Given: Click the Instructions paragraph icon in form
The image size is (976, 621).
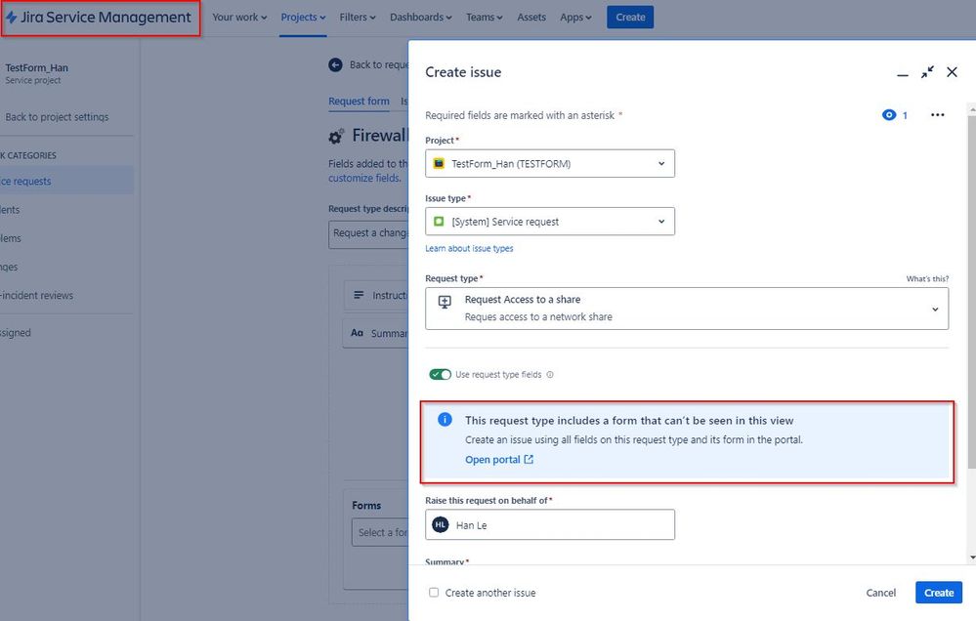Looking at the screenshot, I should pyautogui.click(x=359, y=295).
